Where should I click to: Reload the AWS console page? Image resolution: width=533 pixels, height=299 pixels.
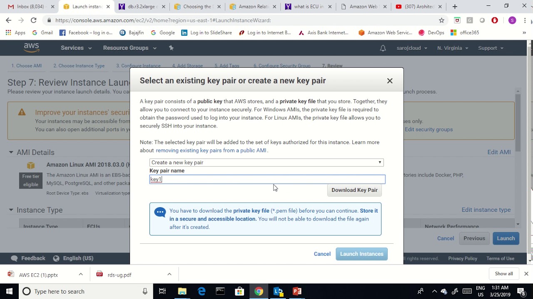coord(33,20)
